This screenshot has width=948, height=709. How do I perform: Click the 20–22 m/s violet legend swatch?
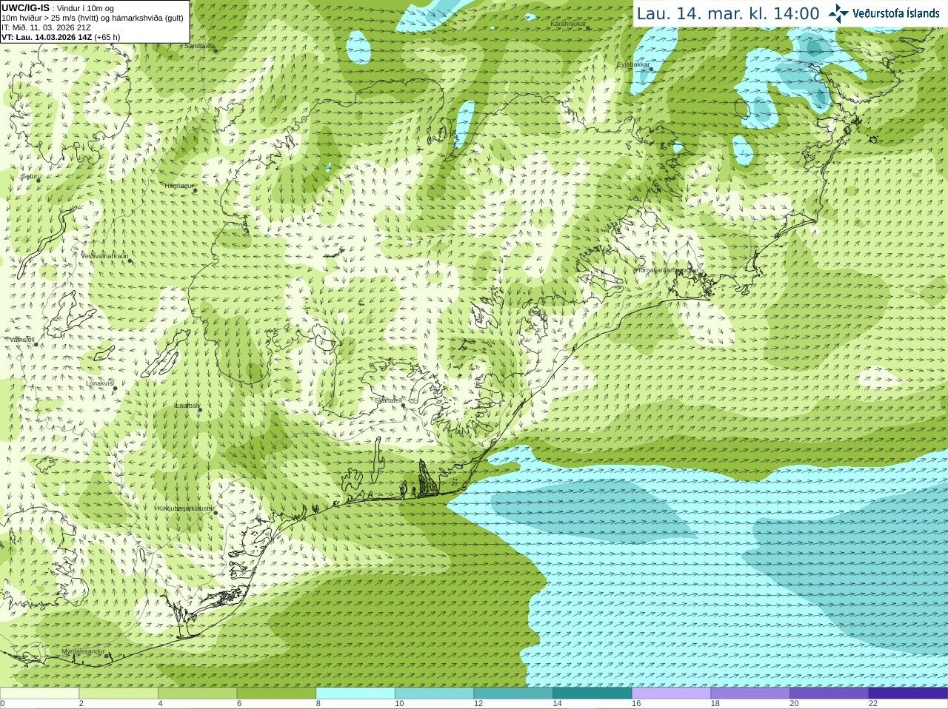coord(829,693)
